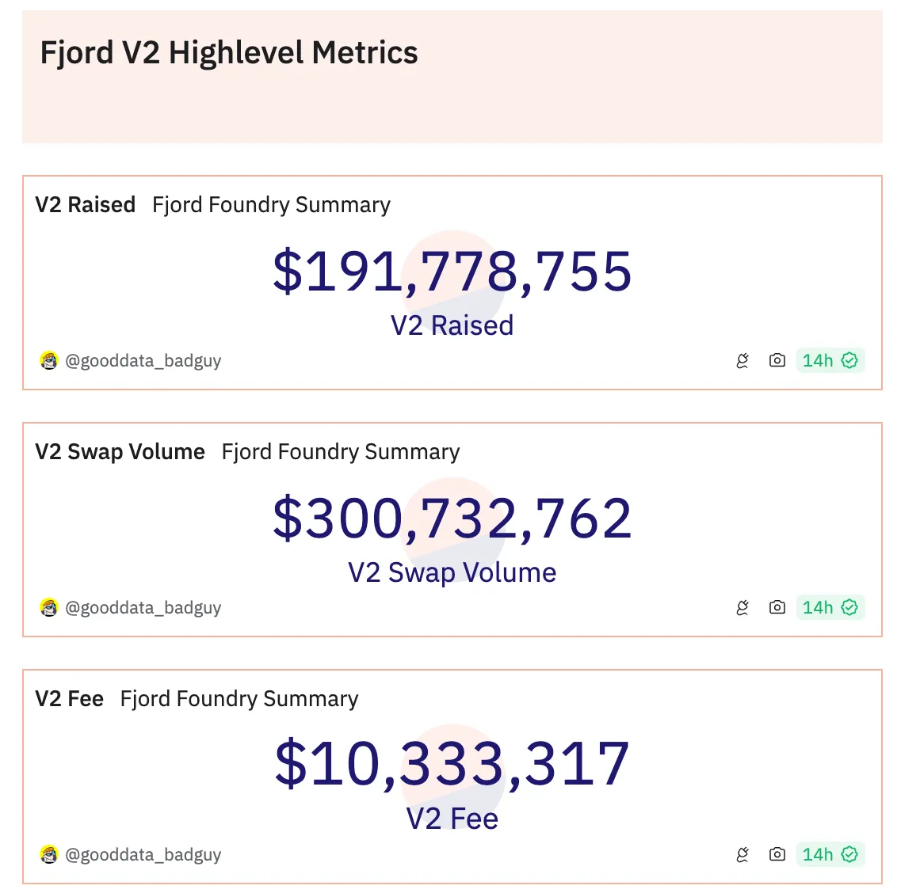The image size is (897, 893).
Task: Open @gooddata_badguy profile from V2 Raised card
Action: (x=143, y=361)
